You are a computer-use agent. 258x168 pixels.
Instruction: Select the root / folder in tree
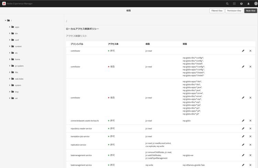pos(8,20)
